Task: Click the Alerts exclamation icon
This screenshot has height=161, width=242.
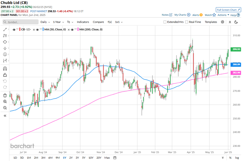Action: (201, 15)
